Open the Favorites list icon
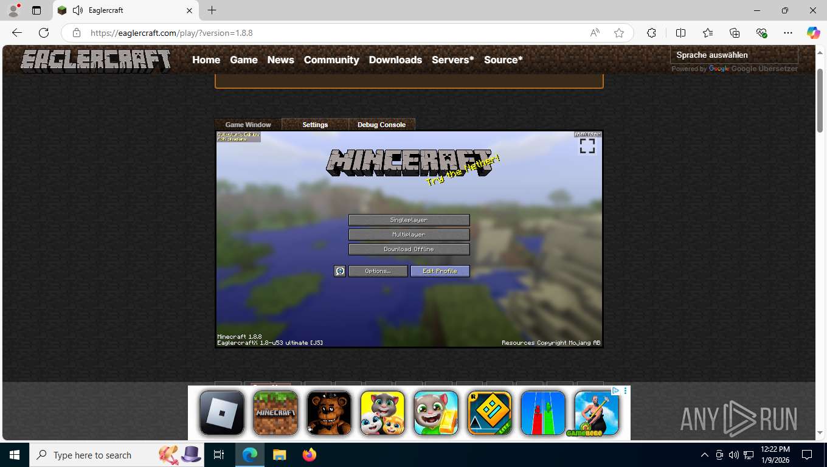827x467 pixels. click(x=708, y=33)
